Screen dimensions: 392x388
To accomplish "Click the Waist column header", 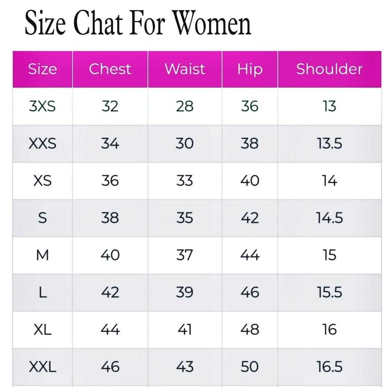I will (x=185, y=69).
